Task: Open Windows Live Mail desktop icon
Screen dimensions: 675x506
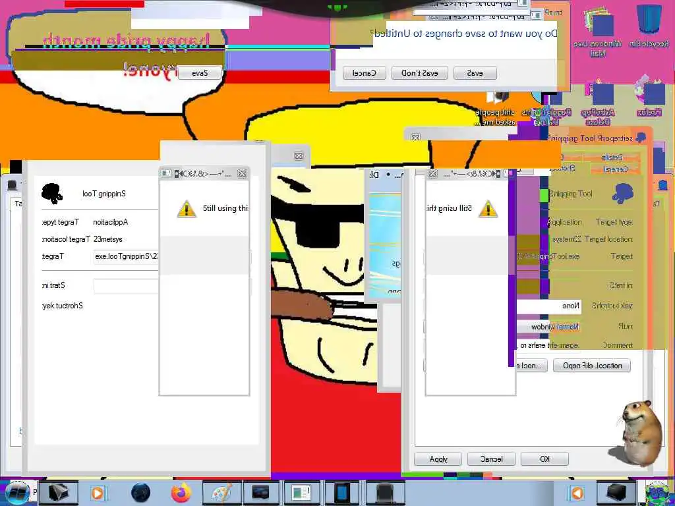Action: click(598, 31)
